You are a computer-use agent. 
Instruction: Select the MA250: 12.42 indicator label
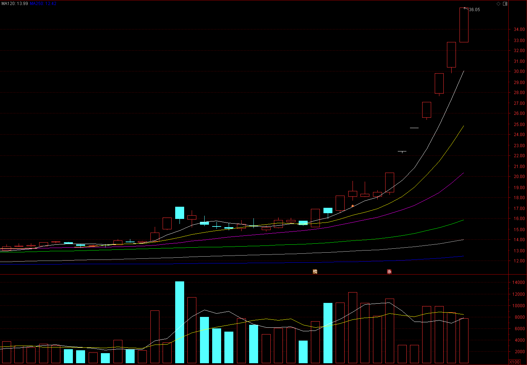pos(43,3)
